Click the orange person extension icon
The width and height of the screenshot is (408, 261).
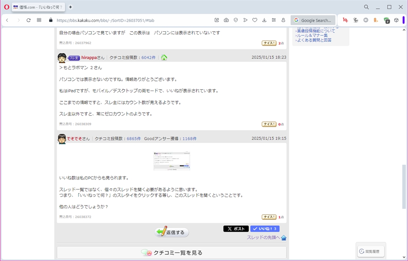pos(376,20)
